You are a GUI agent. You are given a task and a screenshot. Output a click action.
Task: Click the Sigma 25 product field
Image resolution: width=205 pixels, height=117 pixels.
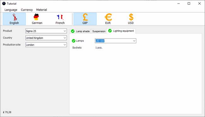(x=46, y=31)
